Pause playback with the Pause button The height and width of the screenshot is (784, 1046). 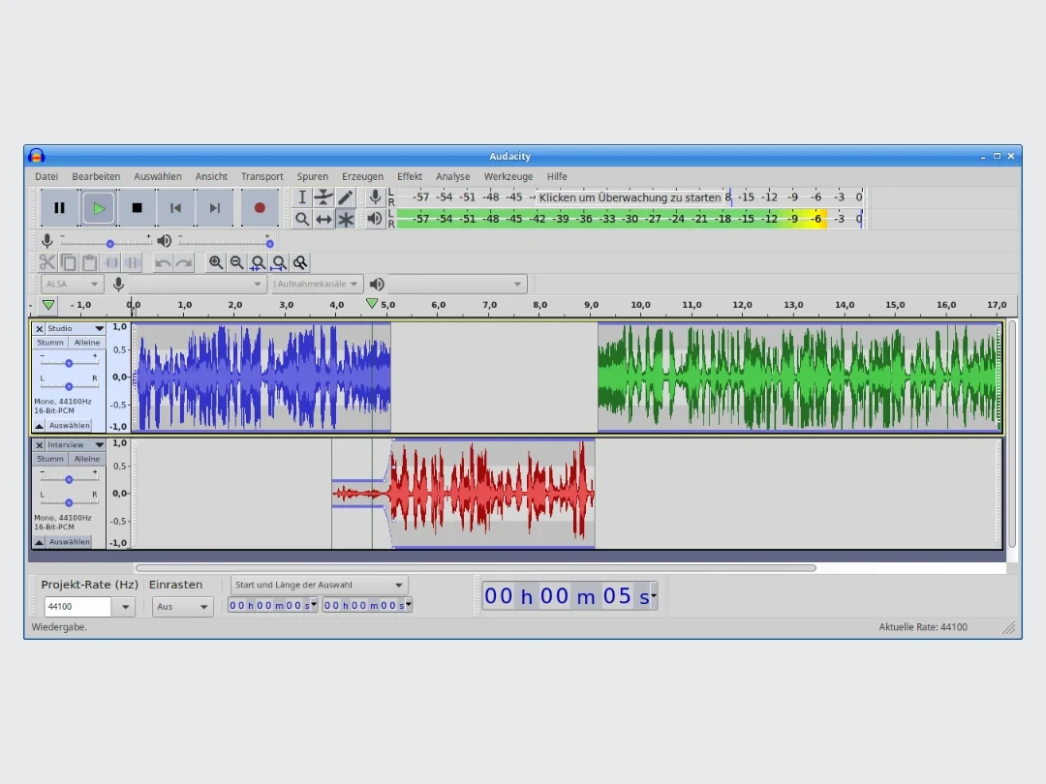59,208
